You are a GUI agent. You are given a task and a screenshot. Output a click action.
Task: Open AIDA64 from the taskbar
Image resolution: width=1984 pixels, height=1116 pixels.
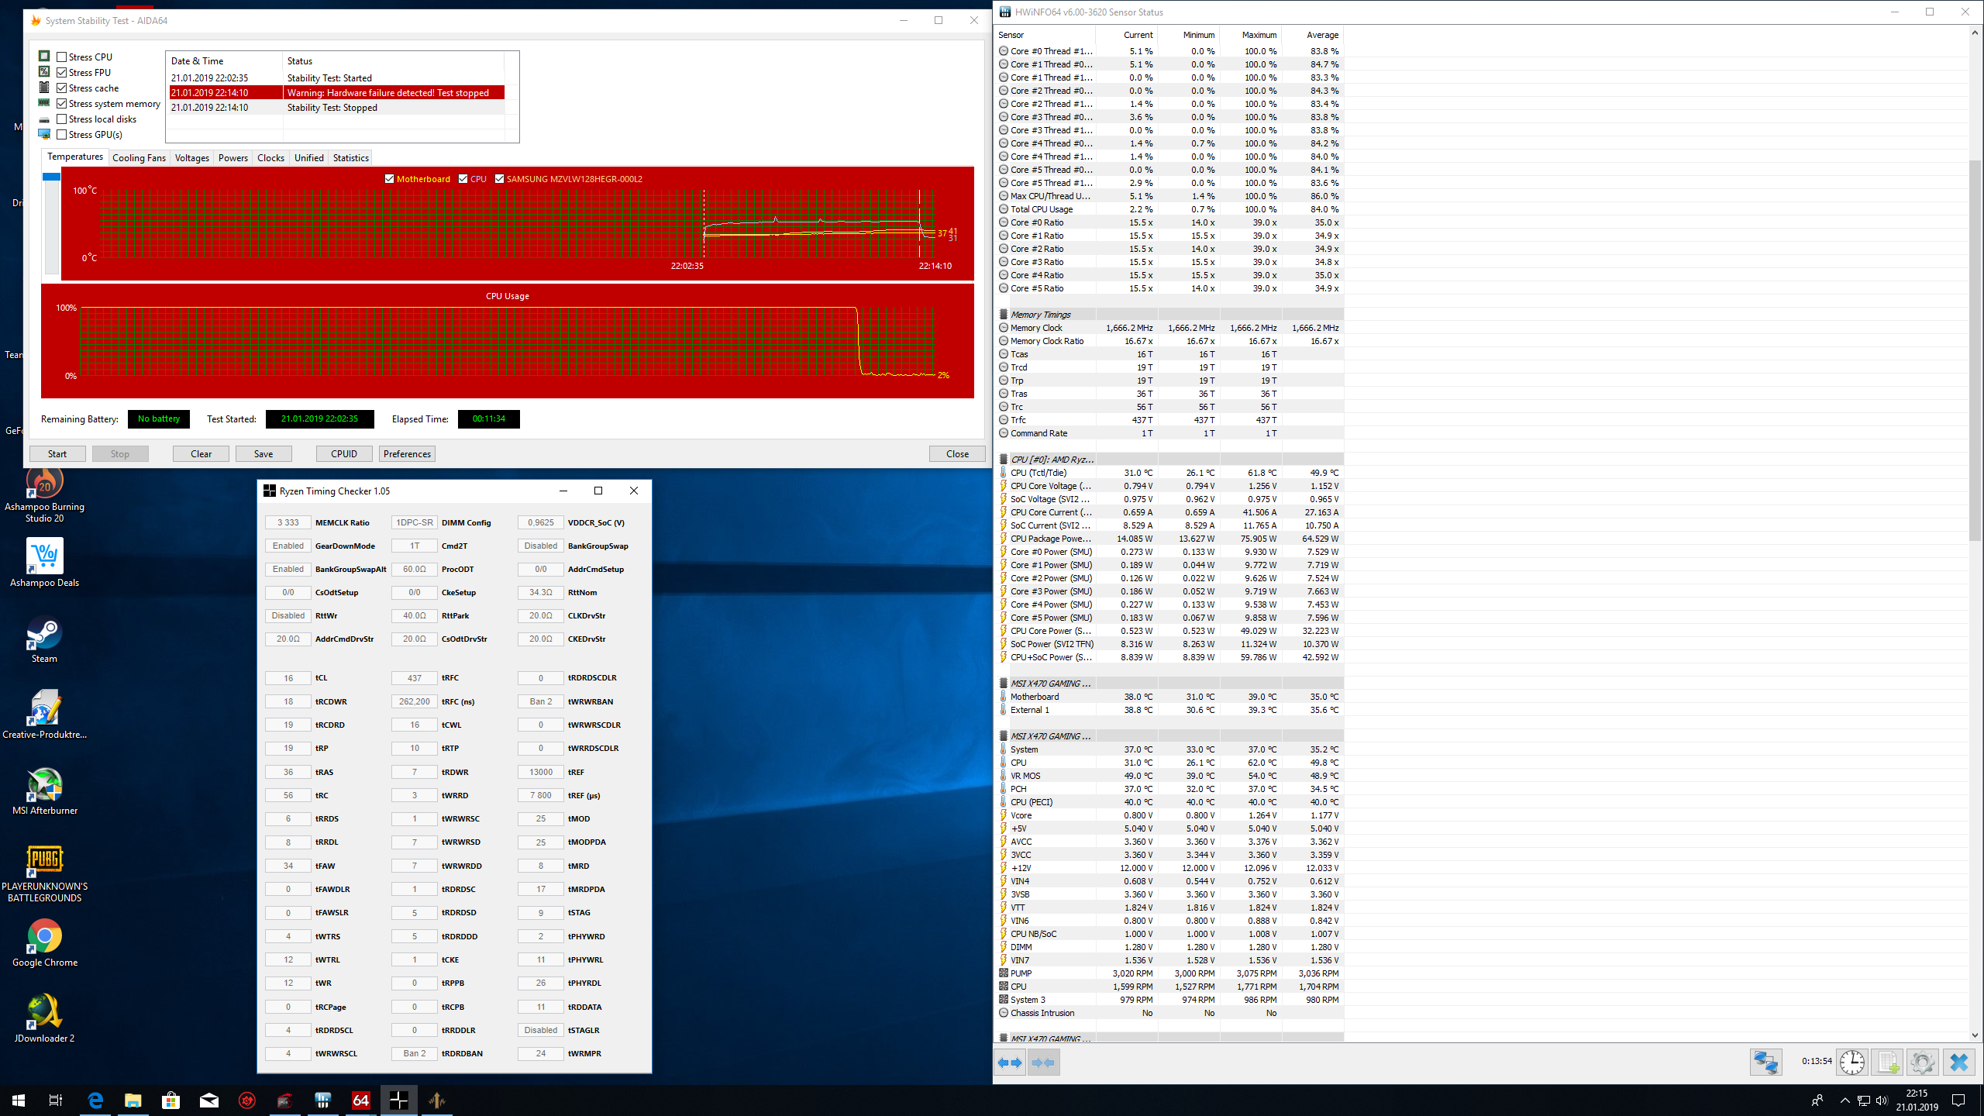(360, 1100)
